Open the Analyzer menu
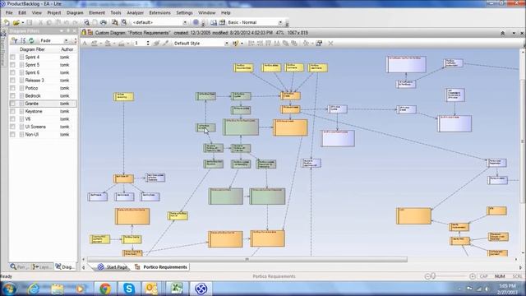Viewport: 526px width, 296px height. coord(135,13)
